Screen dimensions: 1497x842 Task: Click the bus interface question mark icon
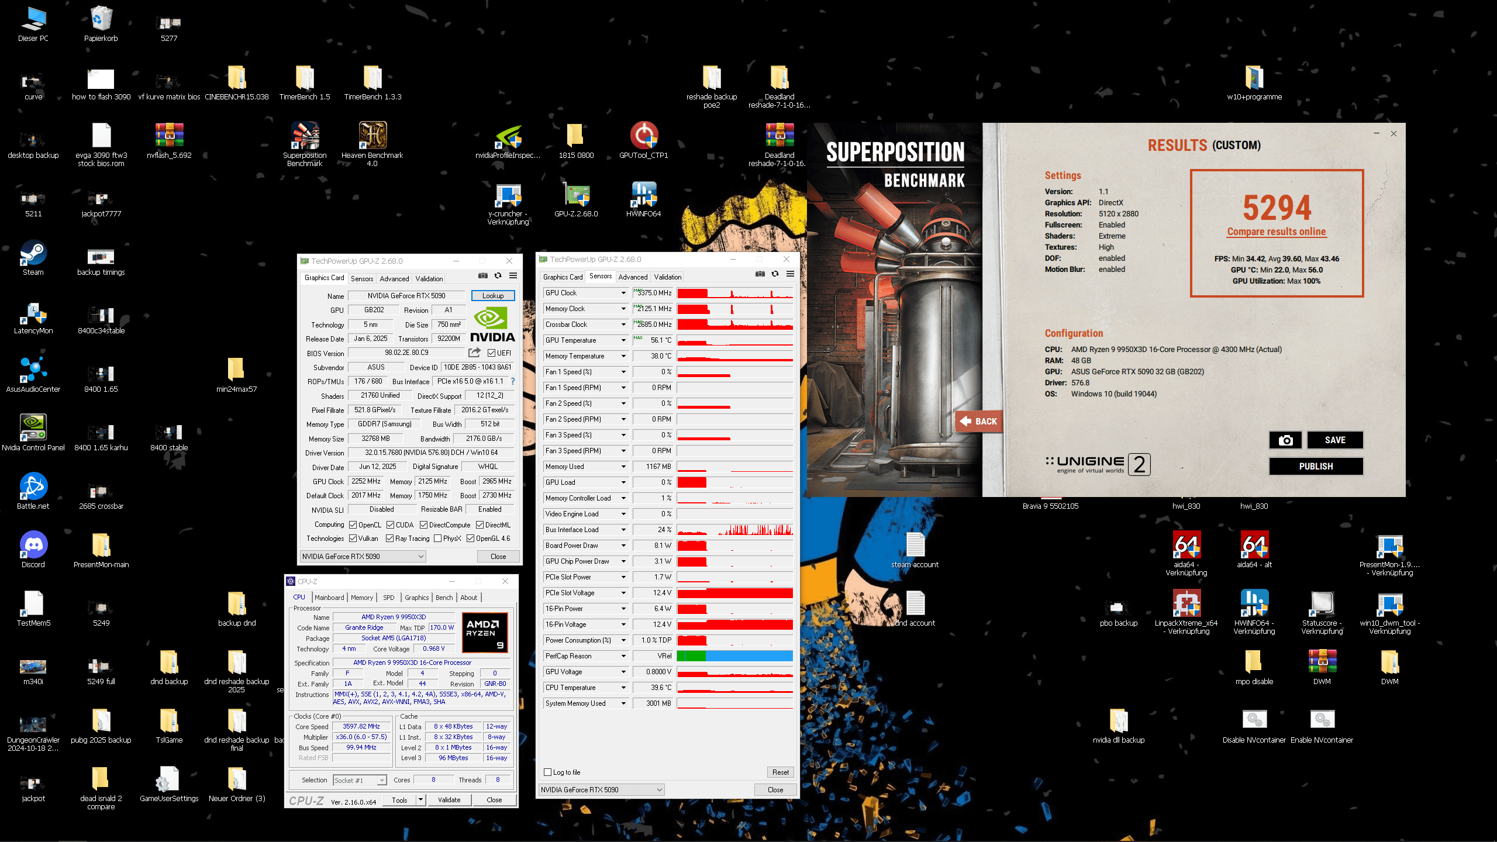tap(513, 381)
